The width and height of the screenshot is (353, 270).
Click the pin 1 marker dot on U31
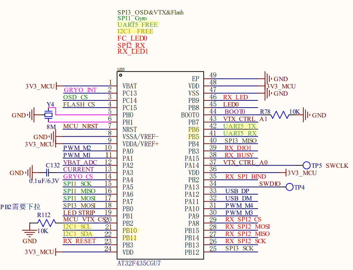120,75
